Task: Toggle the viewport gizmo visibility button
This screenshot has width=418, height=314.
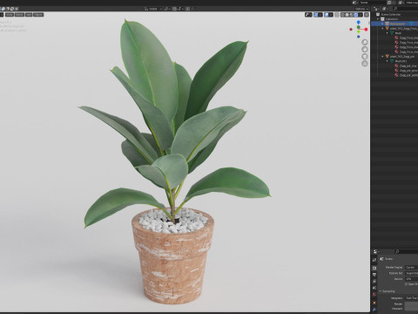Action: click(x=316, y=15)
